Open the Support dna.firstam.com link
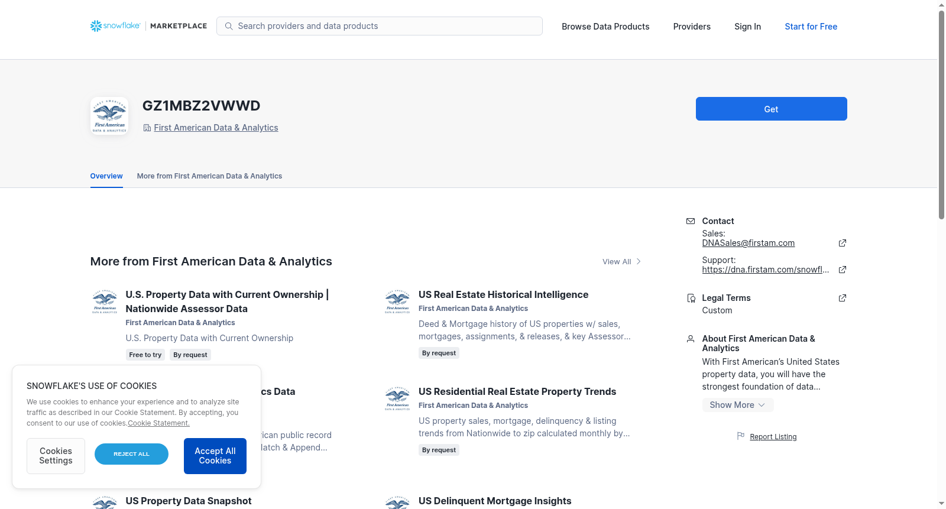This screenshot has height=509, width=946. tap(765, 270)
